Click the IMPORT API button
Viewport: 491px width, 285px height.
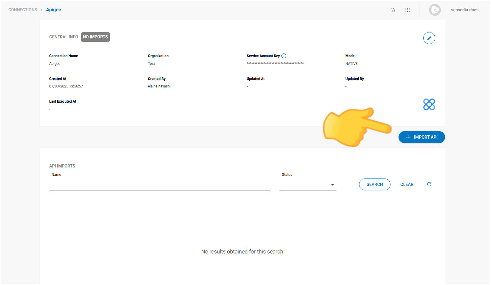(x=421, y=137)
